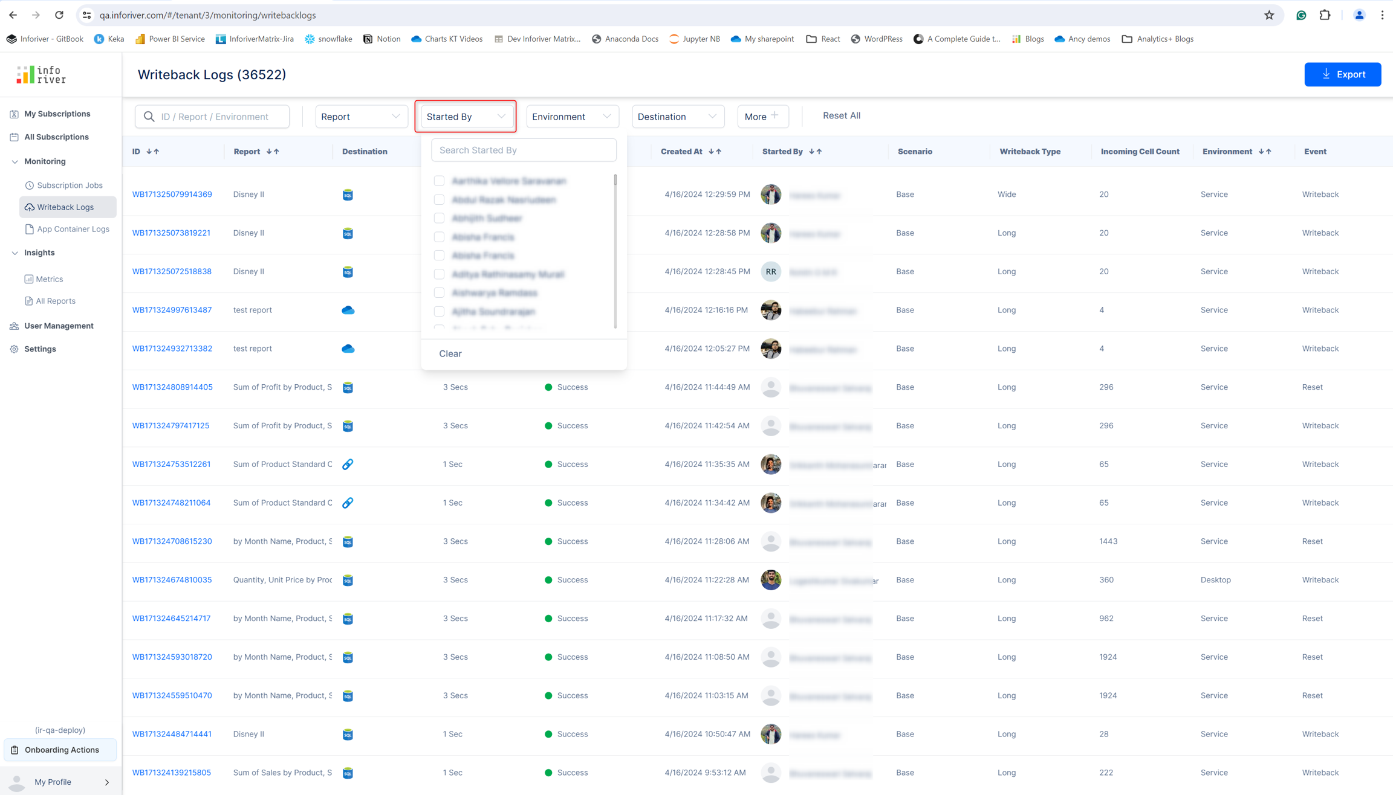Open log WB171325079914369 link

pos(172,195)
